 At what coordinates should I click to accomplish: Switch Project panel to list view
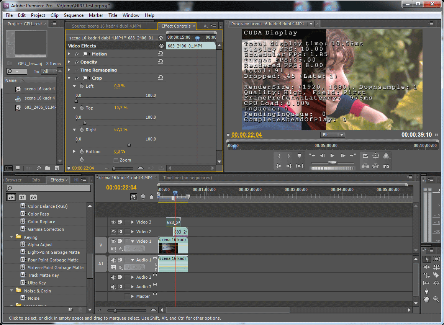(x=9, y=168)
